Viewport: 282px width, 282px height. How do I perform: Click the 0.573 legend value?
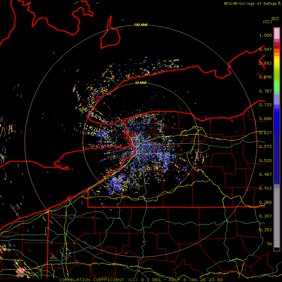[x=265, y=147]
